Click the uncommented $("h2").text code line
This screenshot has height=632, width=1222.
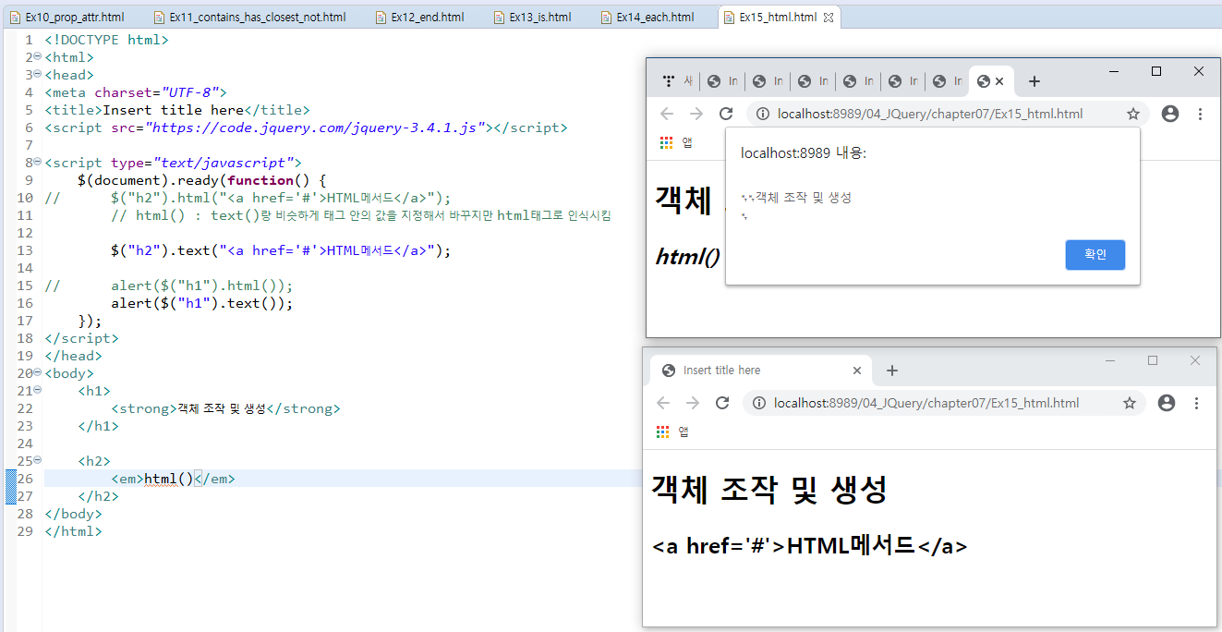pos(281,250)
